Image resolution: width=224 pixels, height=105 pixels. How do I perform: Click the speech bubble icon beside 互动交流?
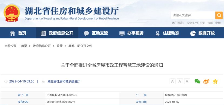pos(86,33)
